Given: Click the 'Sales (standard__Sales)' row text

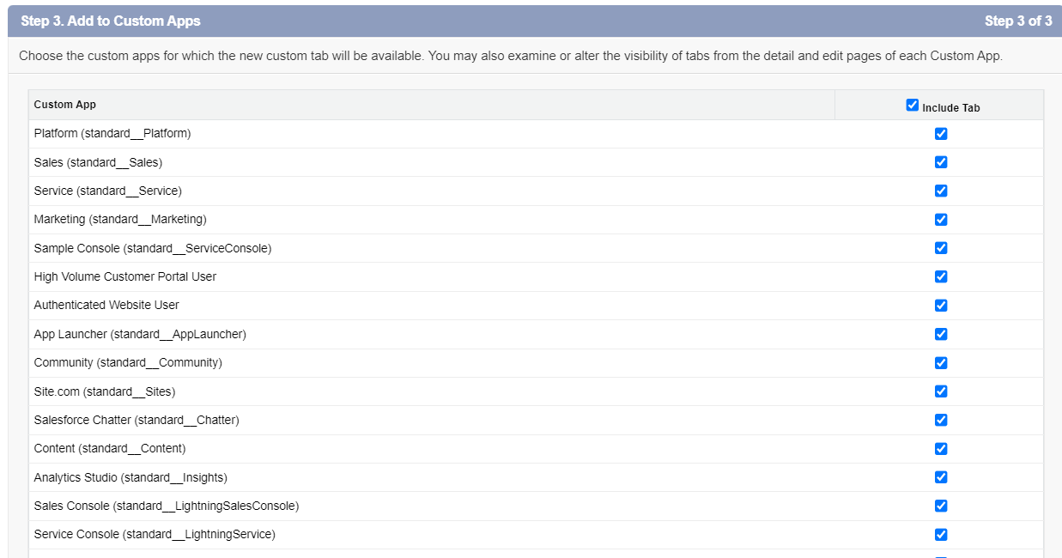Looking at the screenshot, I should point(98,162).
